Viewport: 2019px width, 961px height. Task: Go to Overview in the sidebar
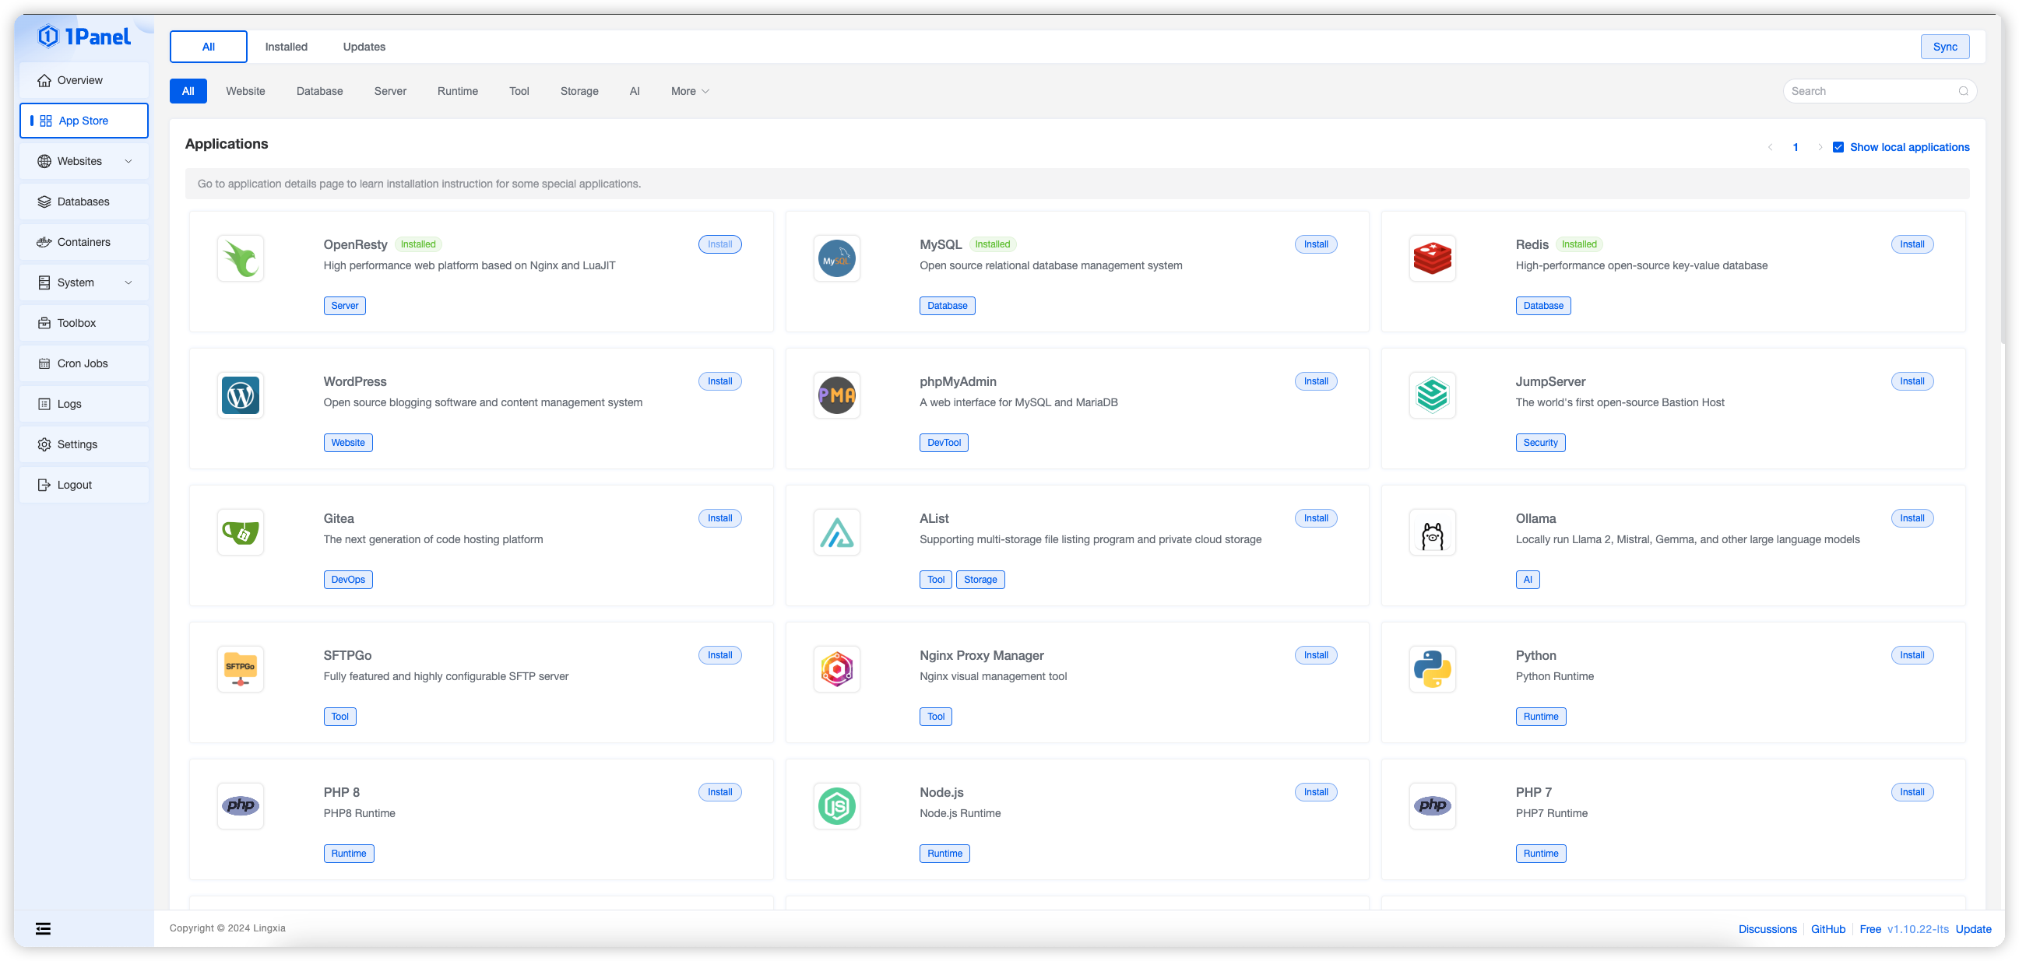[84, 80]
